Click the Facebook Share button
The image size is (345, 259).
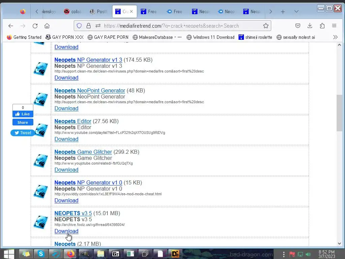[23, 122]
